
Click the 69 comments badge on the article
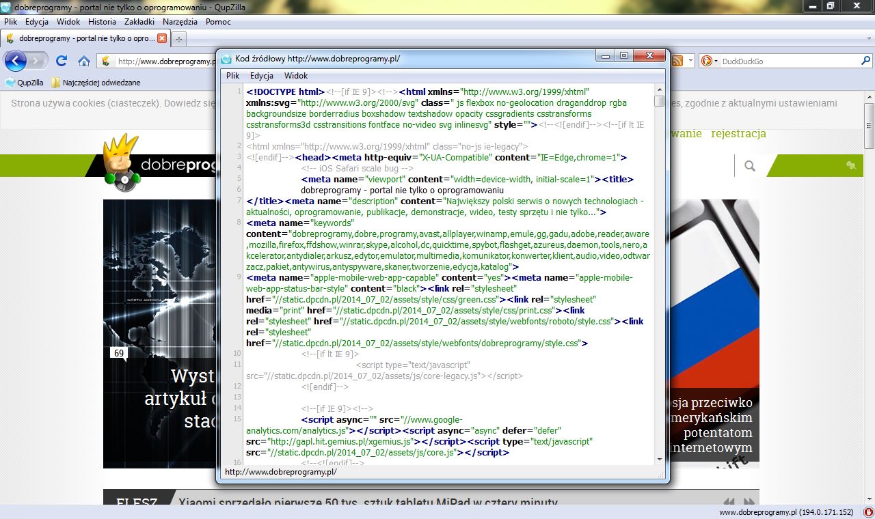click(119, 354)
